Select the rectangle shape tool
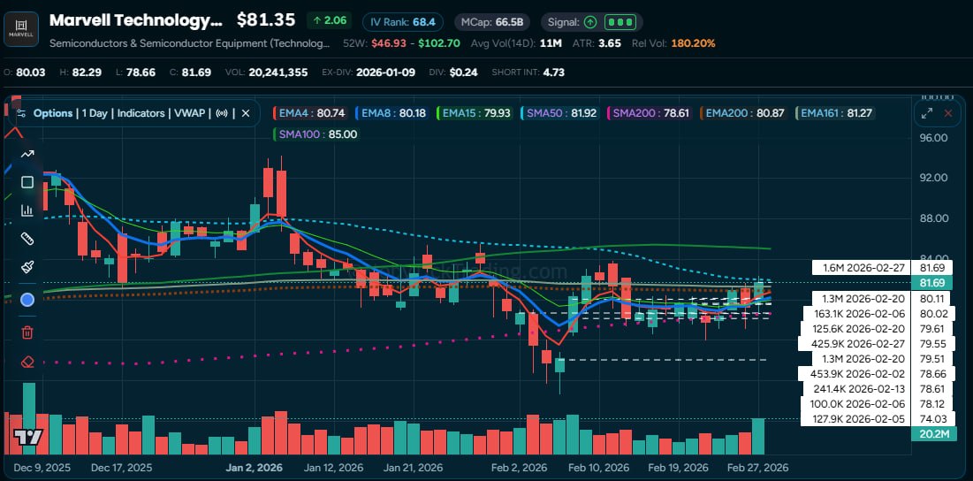Viewport: 973px width, 481px height. (x=27, y=182)
